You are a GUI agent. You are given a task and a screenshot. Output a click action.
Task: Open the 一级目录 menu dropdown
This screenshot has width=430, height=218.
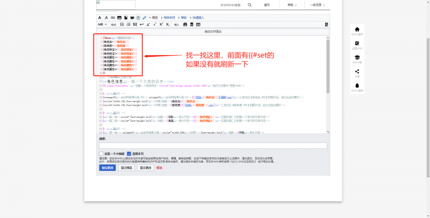coord(317,5)
